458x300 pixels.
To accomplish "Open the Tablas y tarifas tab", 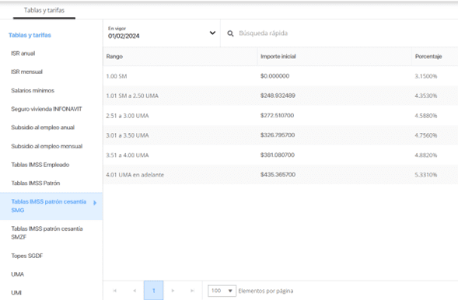I will (44, 11).
